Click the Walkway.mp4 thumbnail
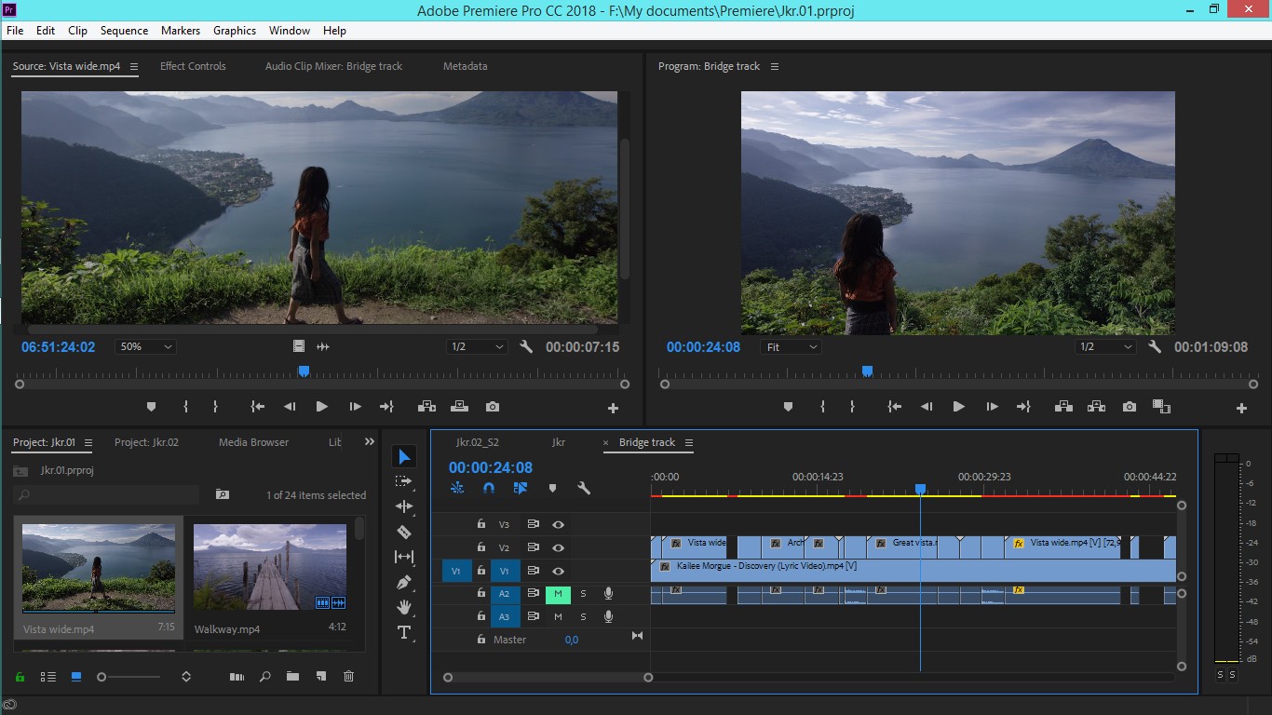 (270, 568)
